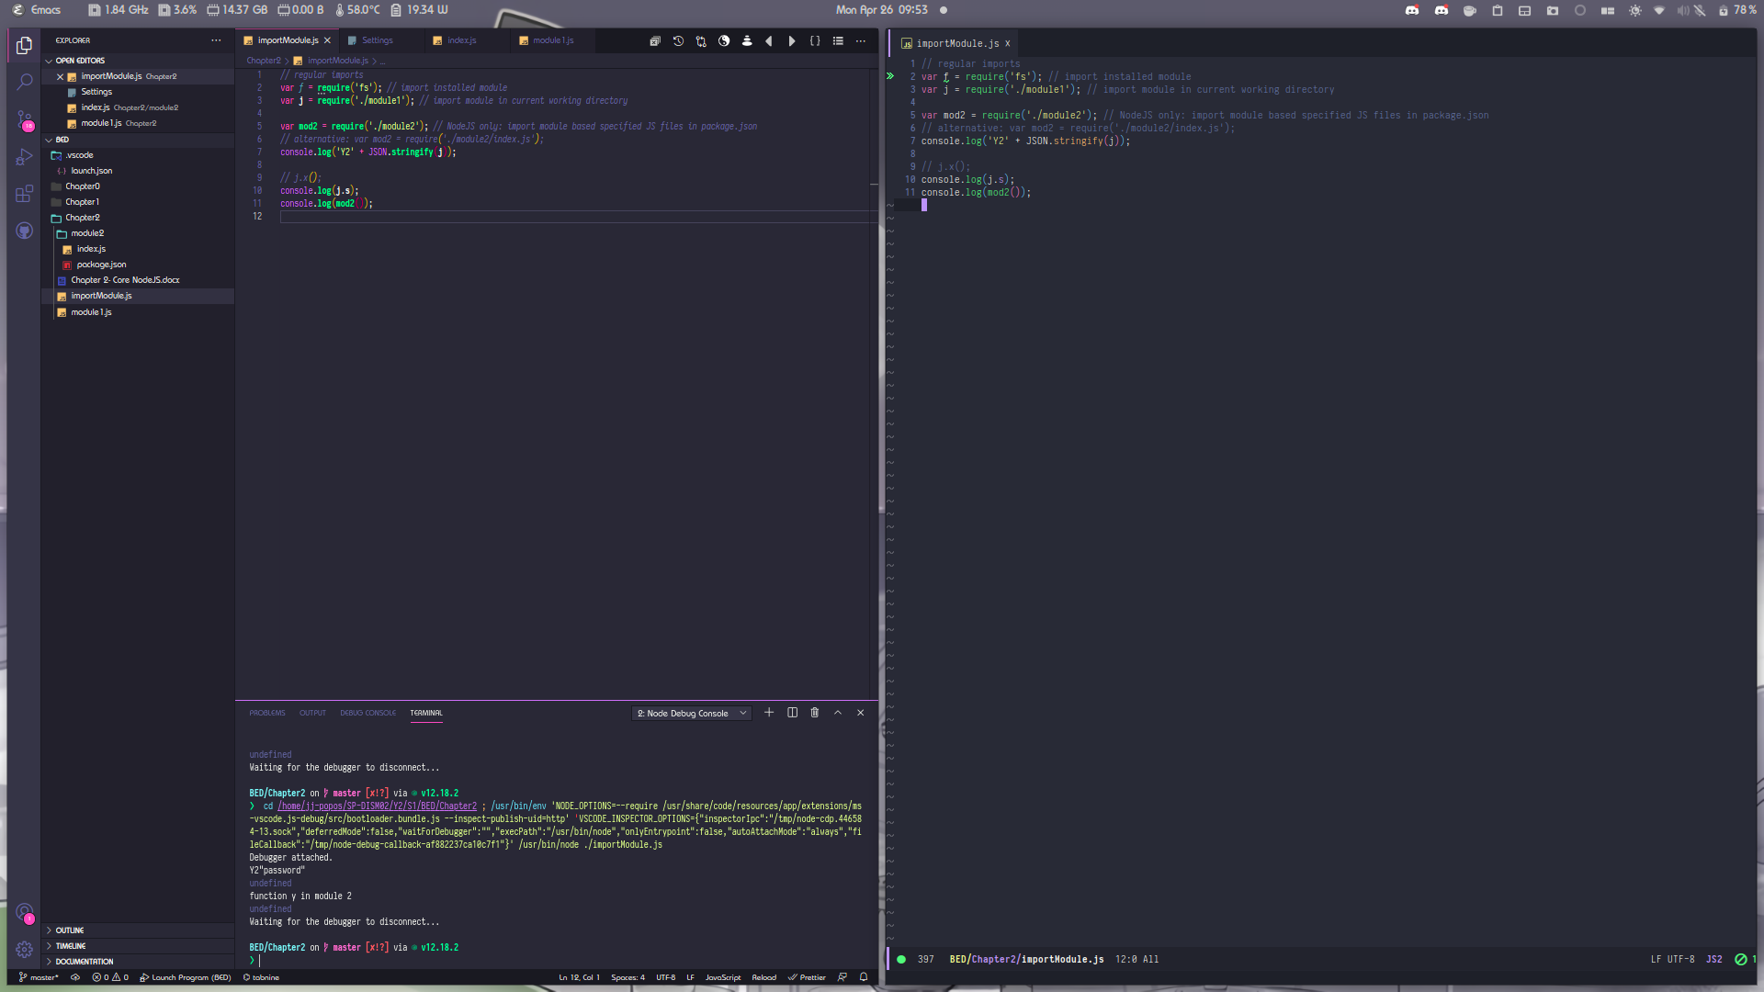Click the JavaScript language mode indicator

point(723,977)
